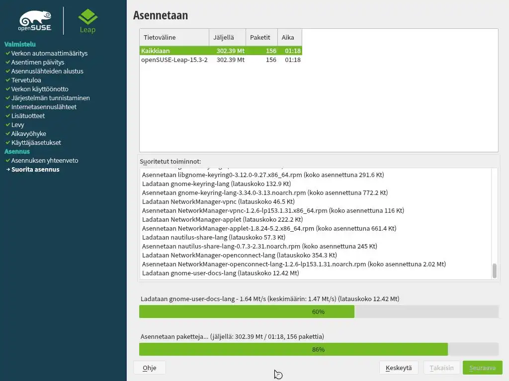Click the Aikavyöhyke step label
Screen dimensions: 509x381
click(29, 133)
